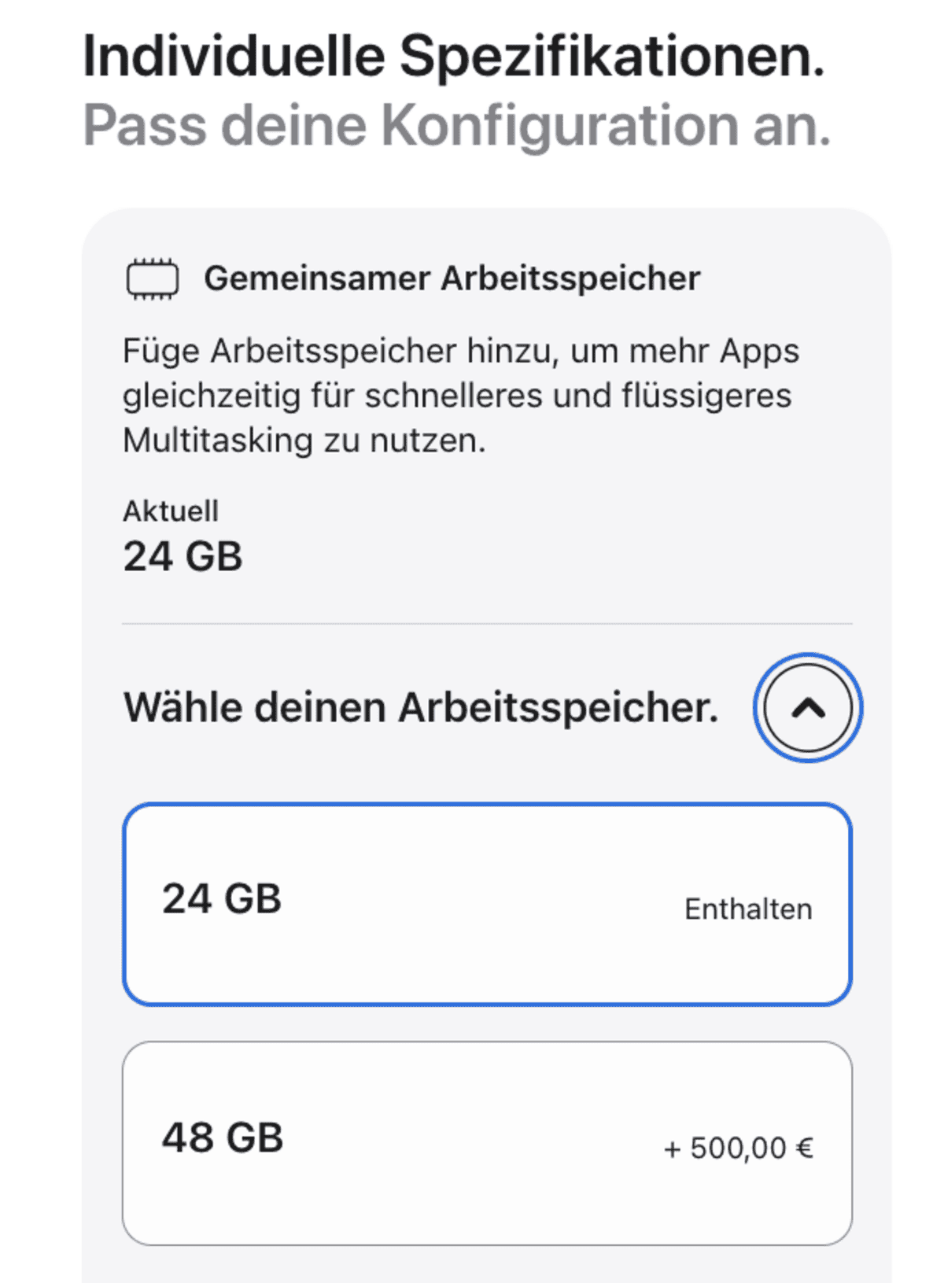The height and width of the screenshot is (1283, 944).
Task: Click the word "Apps" in the description
Action: (x=759, y=352)
